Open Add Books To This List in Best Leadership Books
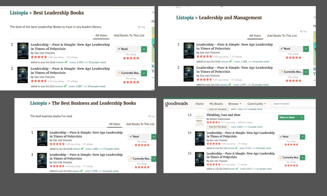Image resolution: width=327 pixels, height=196 pixels. 129,35
